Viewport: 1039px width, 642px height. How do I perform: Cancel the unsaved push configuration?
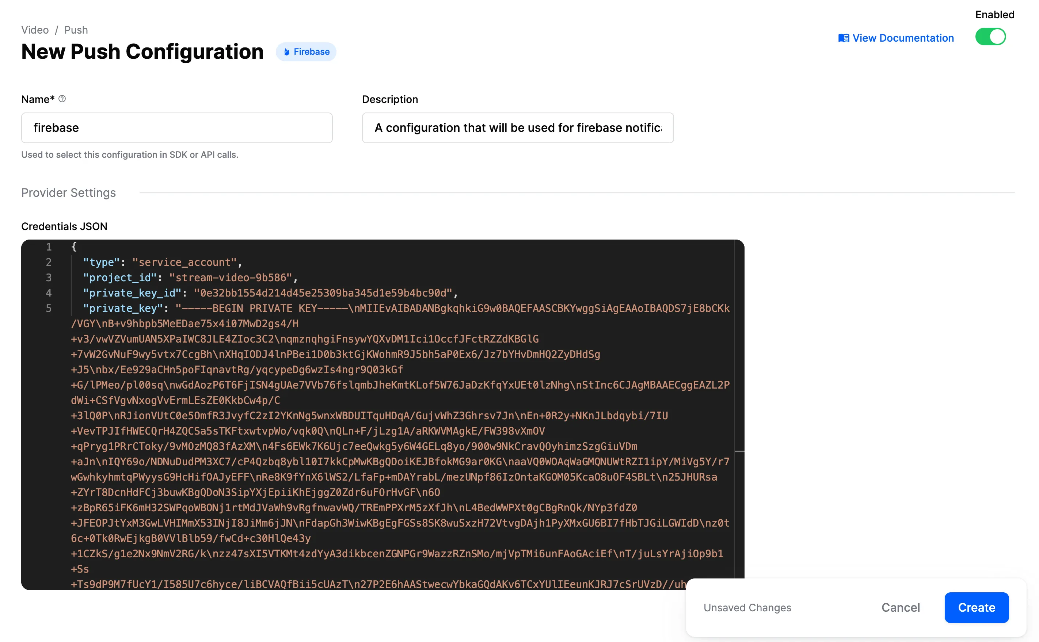[901, 607]
